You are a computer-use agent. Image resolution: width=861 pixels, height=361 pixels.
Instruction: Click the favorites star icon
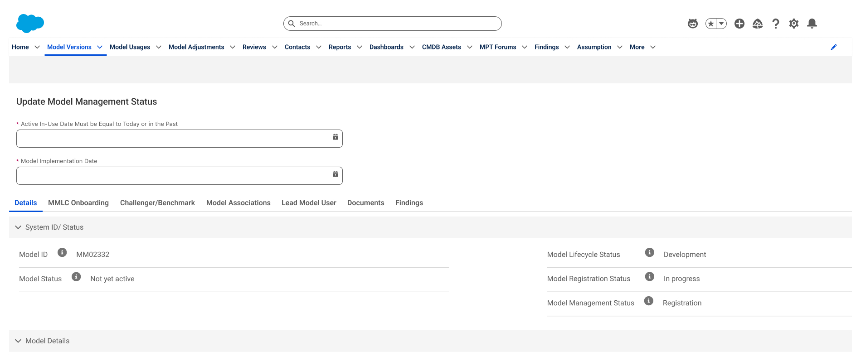click(711, 24)
